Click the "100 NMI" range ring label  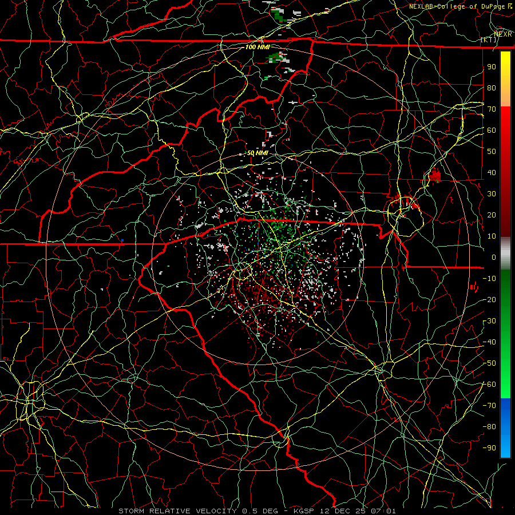(257, 47)
